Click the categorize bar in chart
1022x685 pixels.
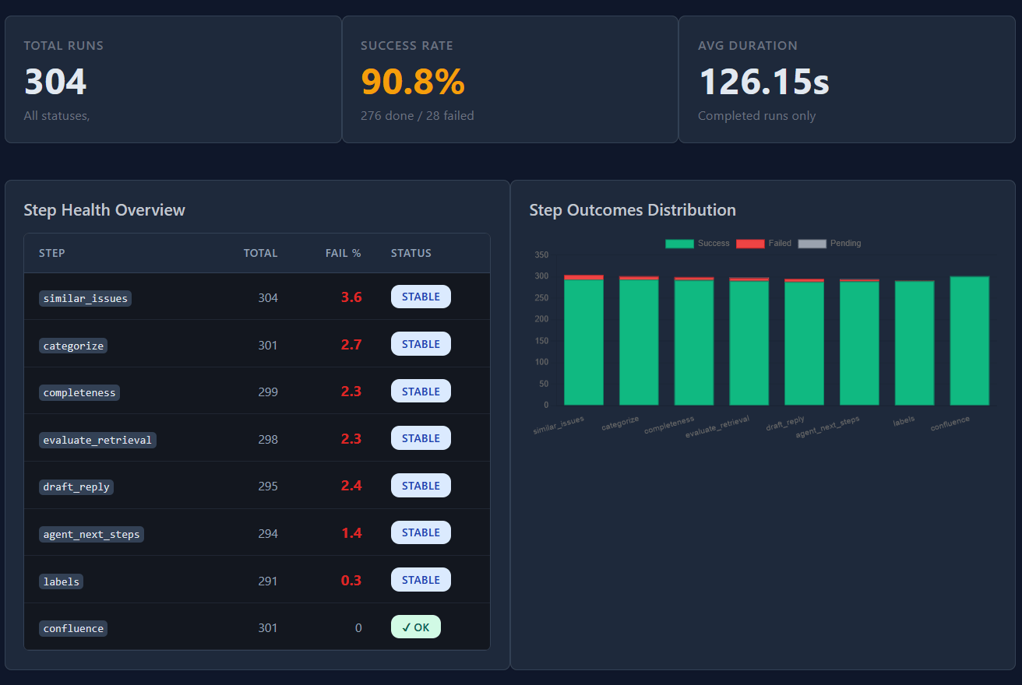tap(639, 341)
